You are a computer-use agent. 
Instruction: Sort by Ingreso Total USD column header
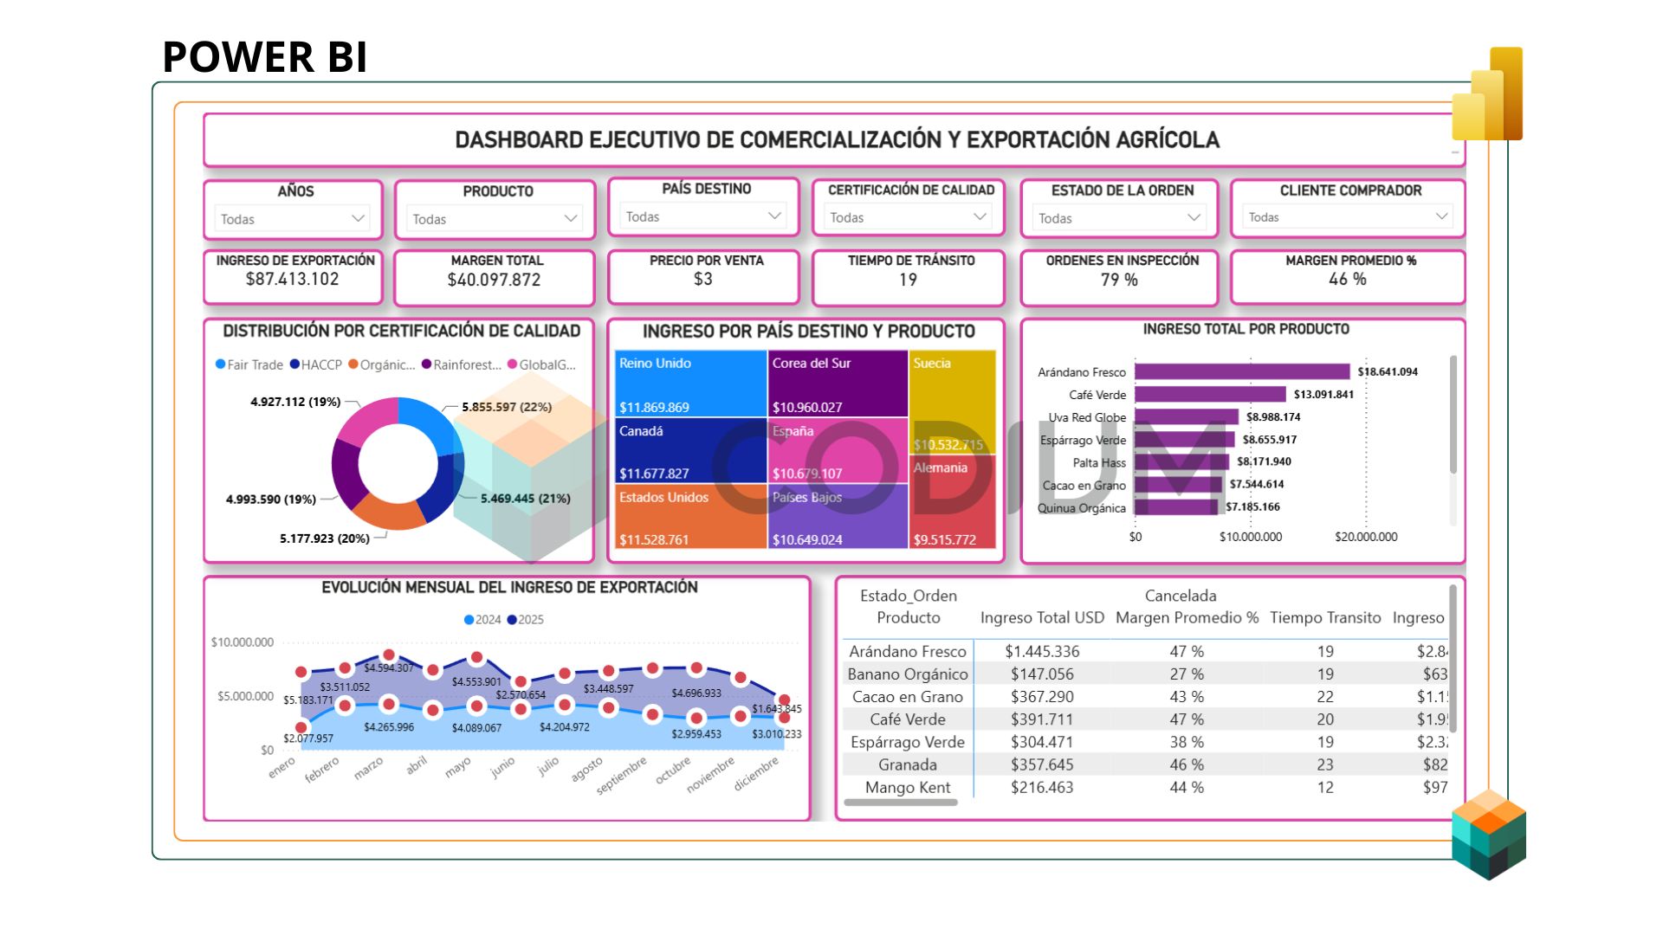1042,617
